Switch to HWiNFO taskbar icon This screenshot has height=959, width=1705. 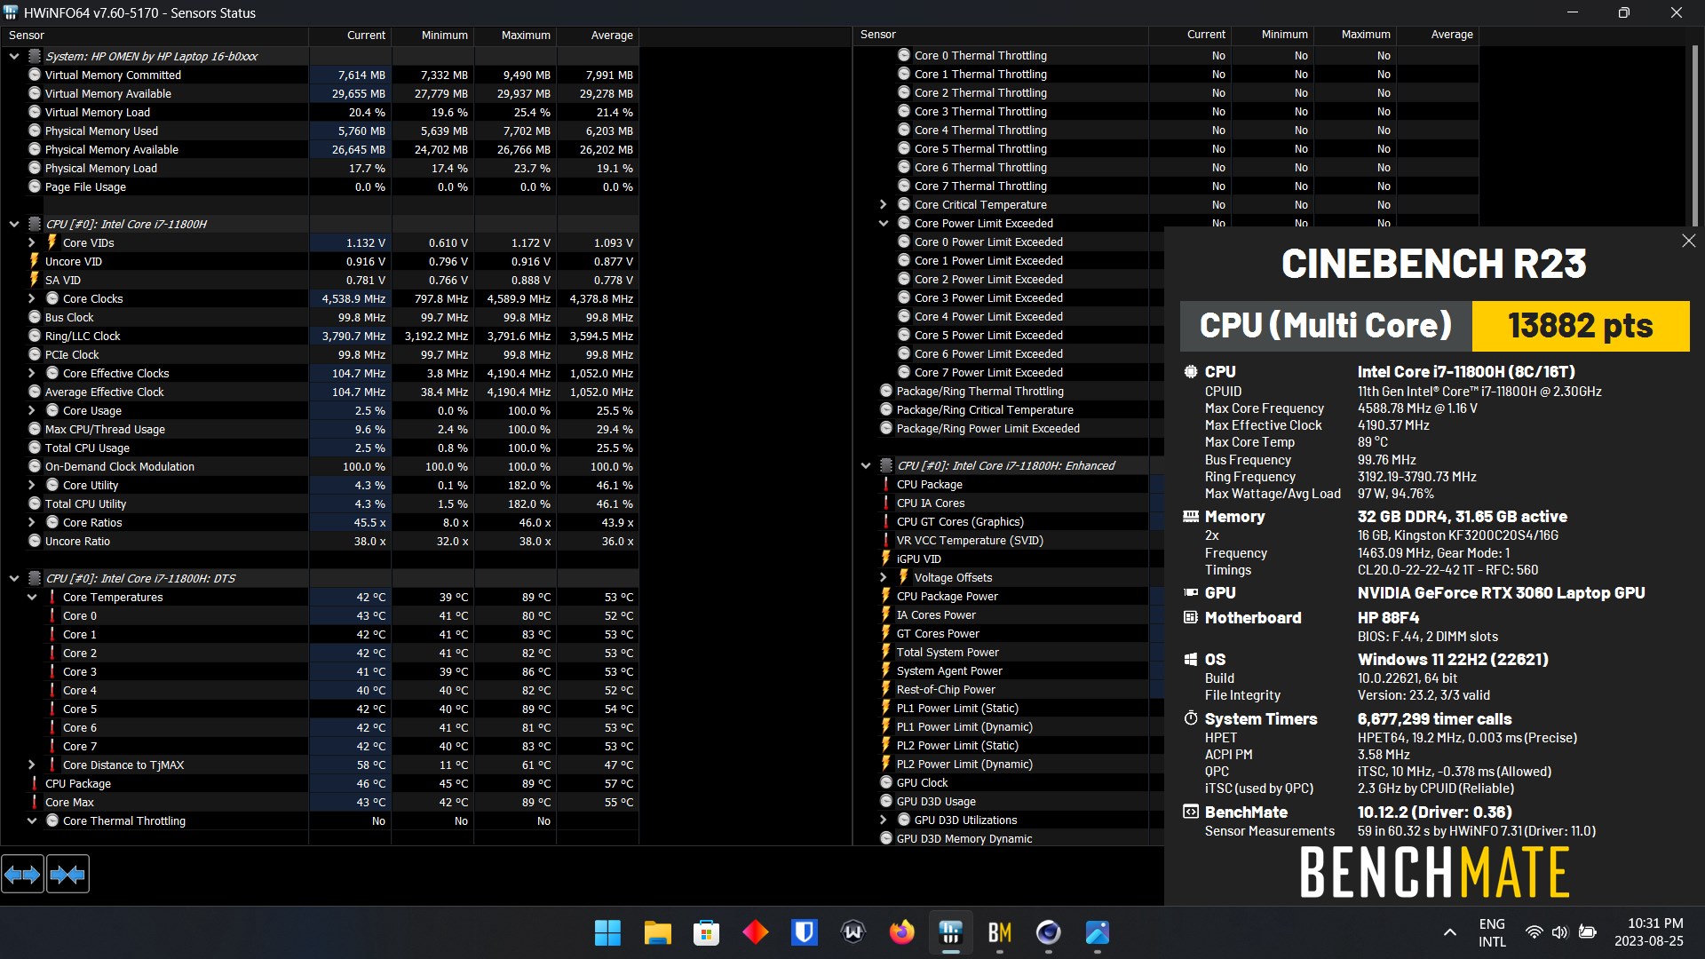950,932
